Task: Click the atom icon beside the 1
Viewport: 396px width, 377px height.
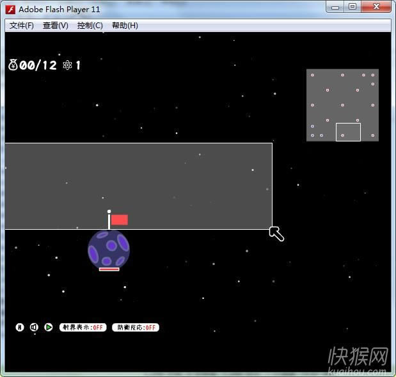Action: click(67, 65)
